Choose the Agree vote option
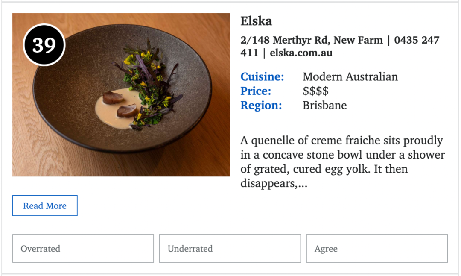Image resolution: width=461 pixels, height=276 pixels. (377, 249)
